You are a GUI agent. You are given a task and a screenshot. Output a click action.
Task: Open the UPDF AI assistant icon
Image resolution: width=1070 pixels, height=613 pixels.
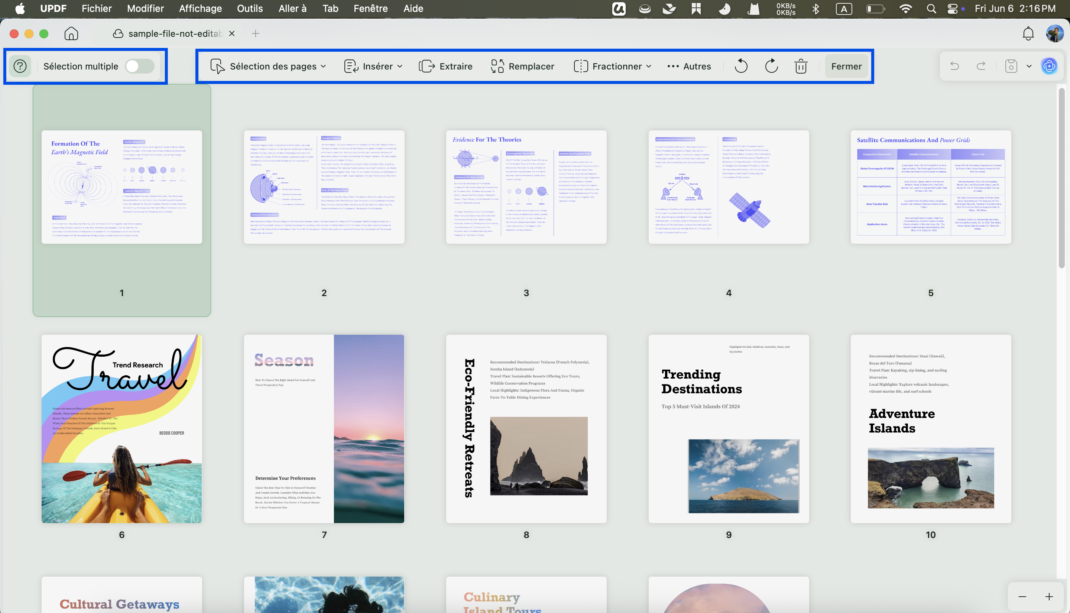(1049, 66)
